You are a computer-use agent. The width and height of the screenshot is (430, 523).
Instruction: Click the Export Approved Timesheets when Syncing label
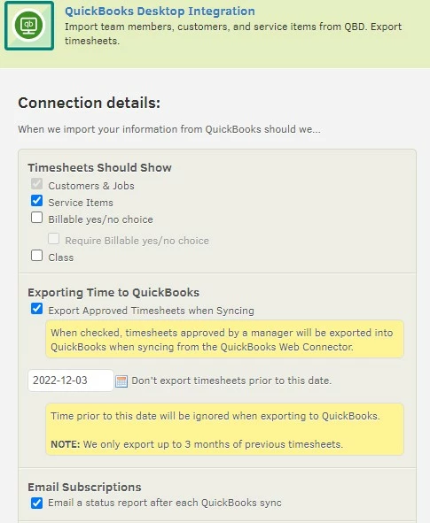click(151, 311)
